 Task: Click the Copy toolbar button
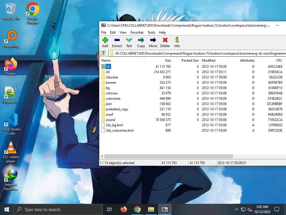tap(141, 43)
